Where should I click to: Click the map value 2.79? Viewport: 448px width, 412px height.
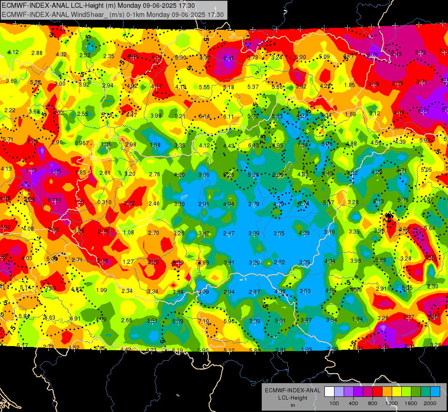(x=254, y=204)
